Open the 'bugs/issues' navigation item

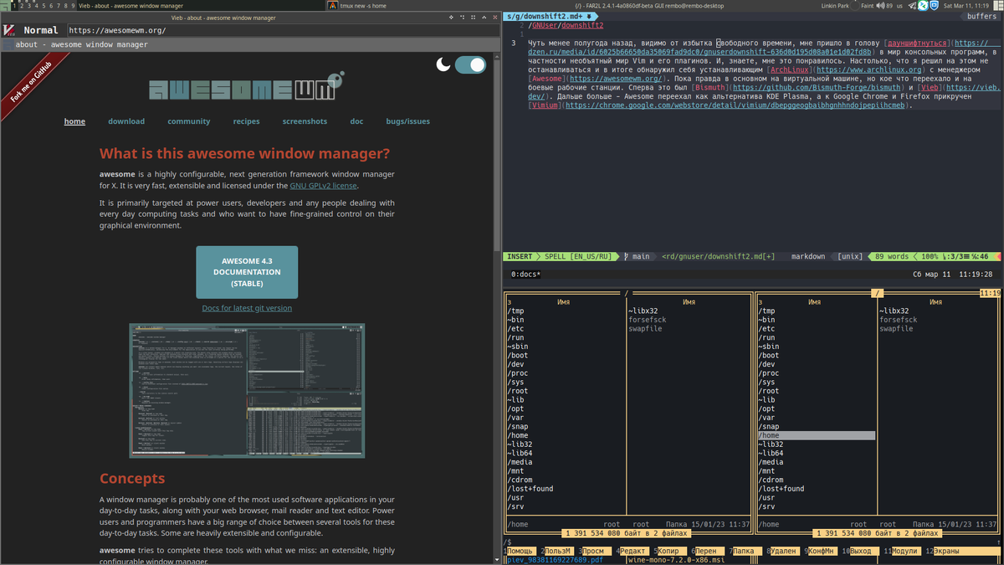pos(408,121)
